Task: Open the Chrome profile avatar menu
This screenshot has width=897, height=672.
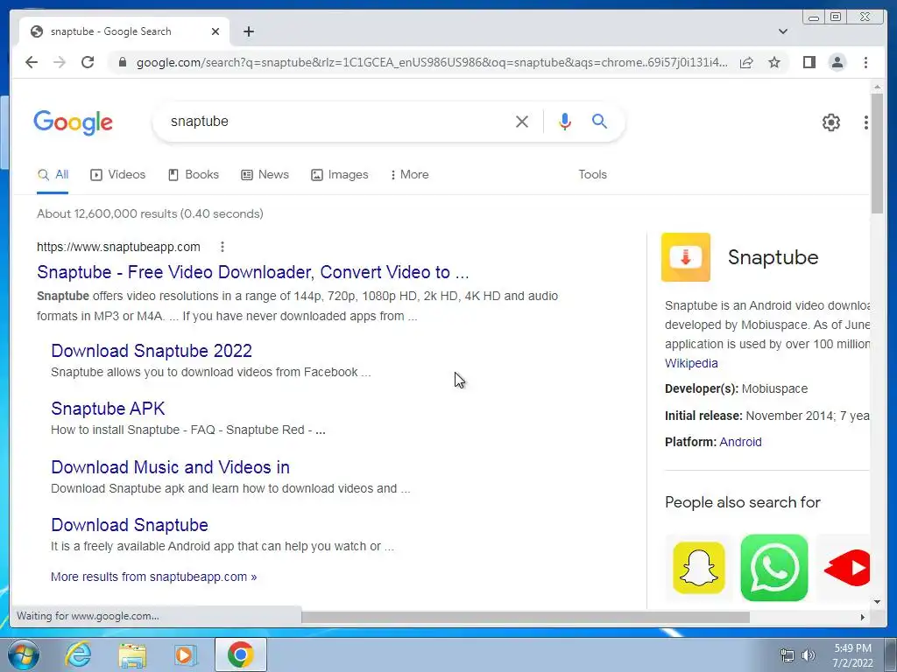Action: click(837, 62)
